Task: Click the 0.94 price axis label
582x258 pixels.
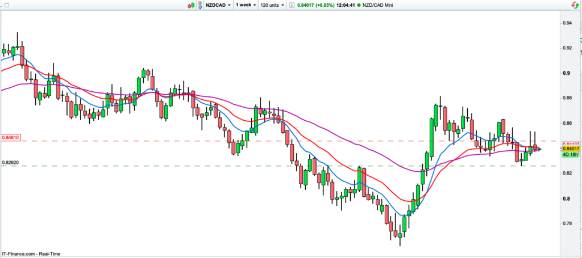Action: pyautogui.click(x=567, y=23)
